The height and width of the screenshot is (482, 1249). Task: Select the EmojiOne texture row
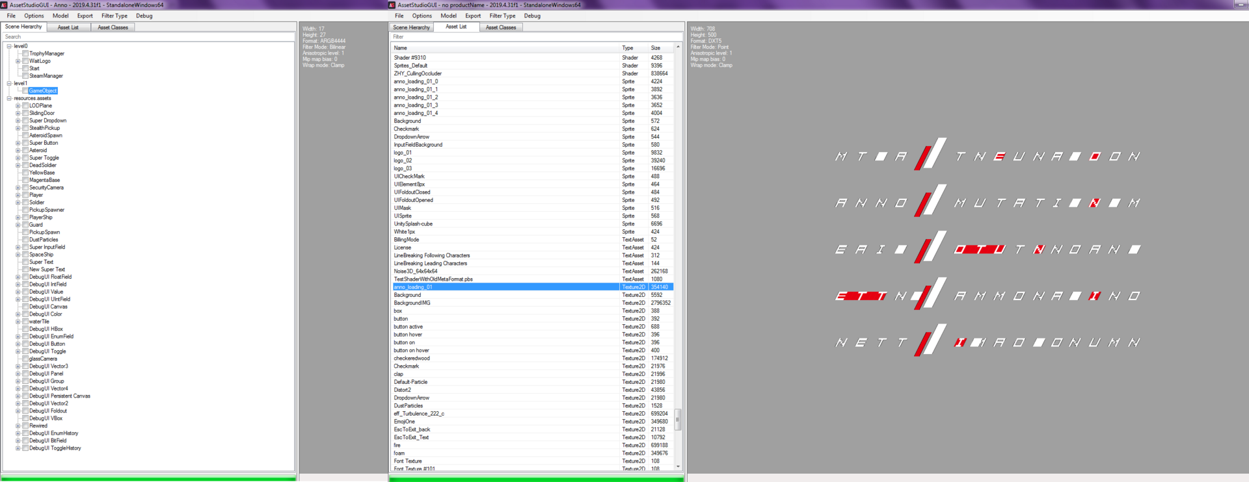532,422
